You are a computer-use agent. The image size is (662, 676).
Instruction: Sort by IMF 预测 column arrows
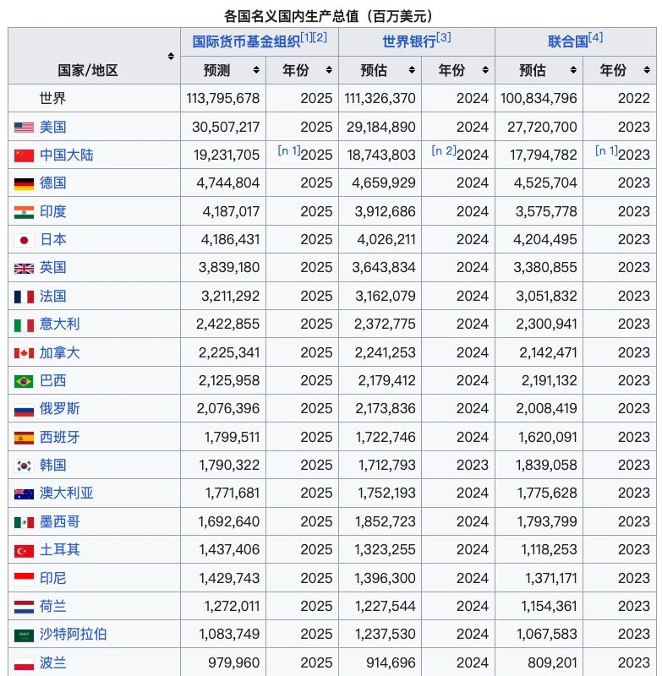(x=257, y=70)
